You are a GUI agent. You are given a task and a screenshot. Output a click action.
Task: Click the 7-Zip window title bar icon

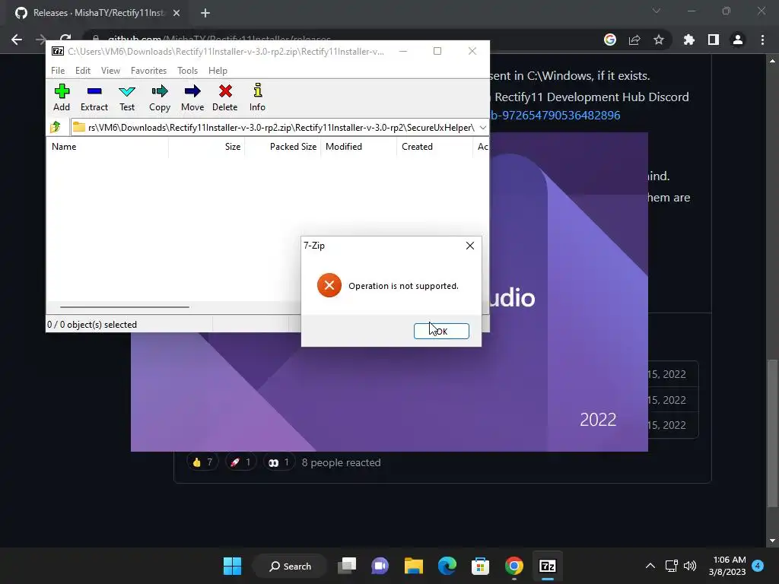(58, 51)
